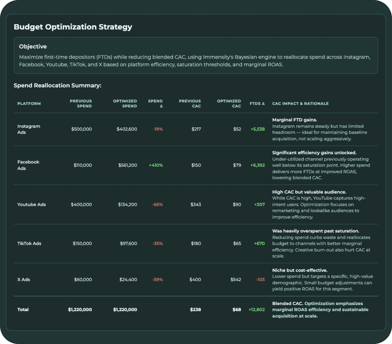Click the +12,802 total FTDs value
Screen dimensions: 392x344
257,310
